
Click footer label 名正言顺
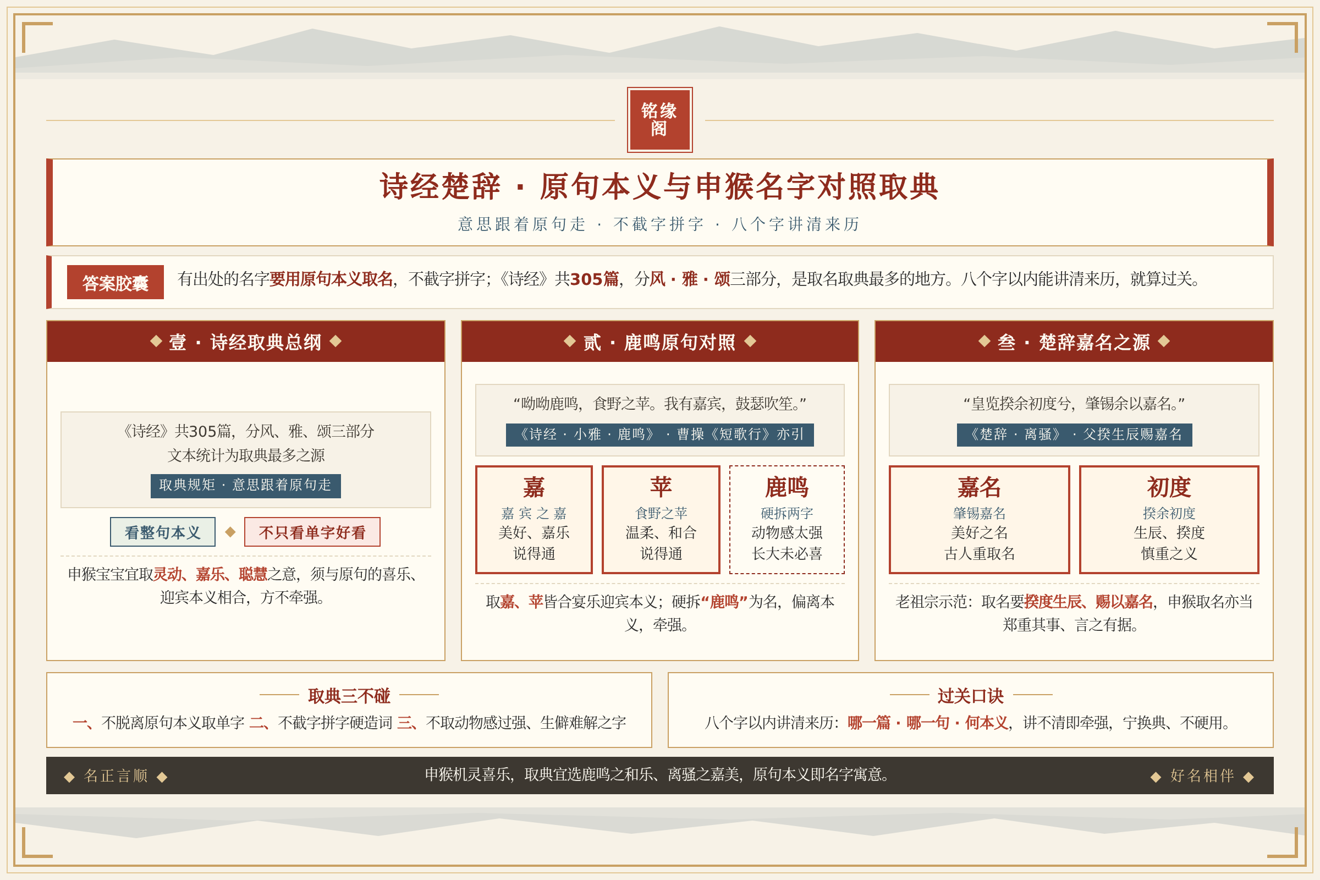116,776
